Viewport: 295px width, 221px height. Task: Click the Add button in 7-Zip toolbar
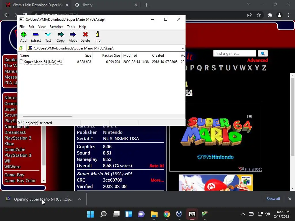coord(23,37)
